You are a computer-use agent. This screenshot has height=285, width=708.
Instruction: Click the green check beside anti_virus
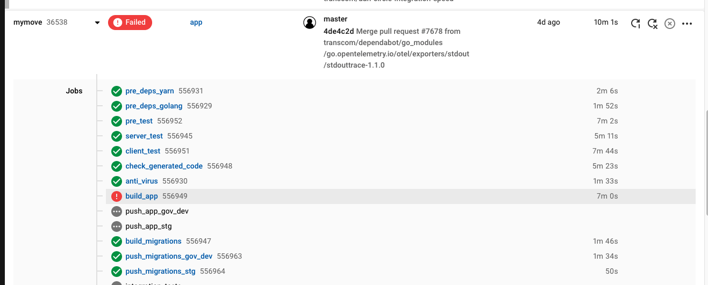pyautogui.click(x=117, y=181)
